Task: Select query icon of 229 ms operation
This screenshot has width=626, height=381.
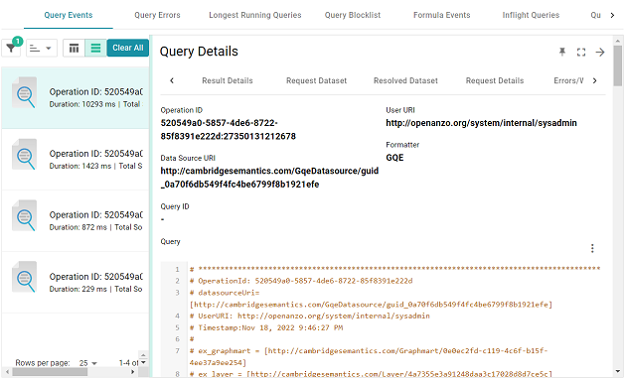Action: pos(25,278)
